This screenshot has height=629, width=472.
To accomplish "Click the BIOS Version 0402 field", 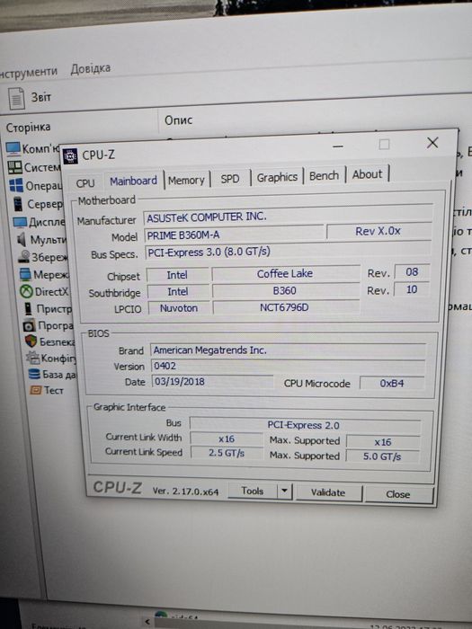I will tap(288, 366).
